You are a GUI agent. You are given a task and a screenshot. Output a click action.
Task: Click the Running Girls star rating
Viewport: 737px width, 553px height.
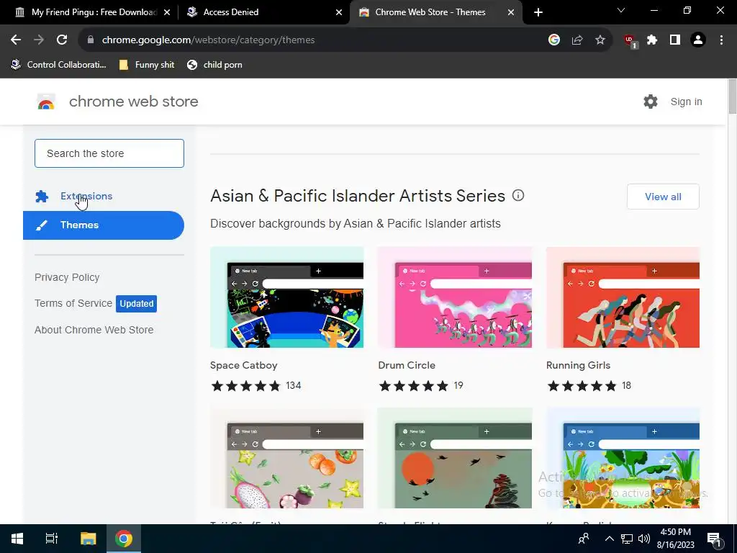[582, 386]
